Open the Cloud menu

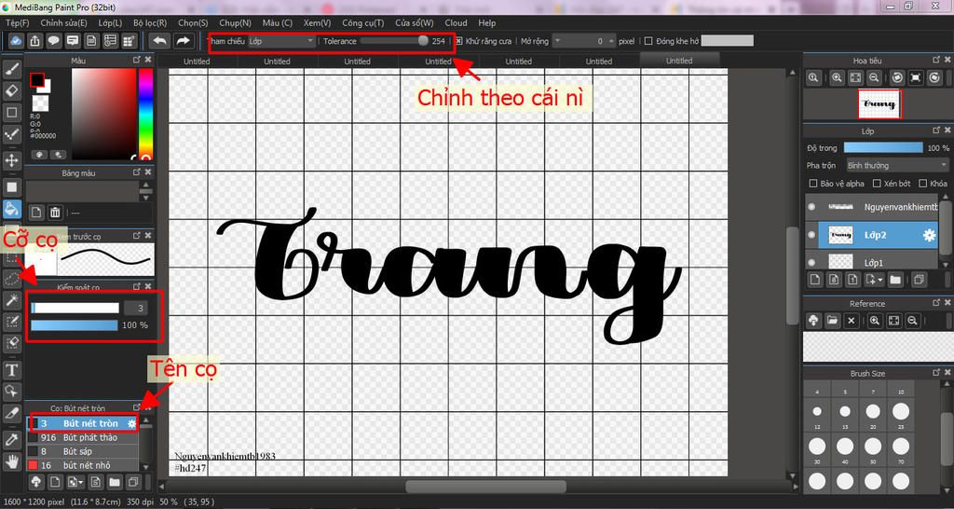pyautogui.click(x=456, y=22)
